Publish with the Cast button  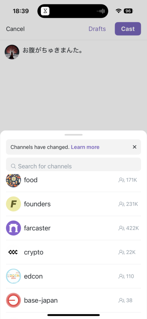128,29
